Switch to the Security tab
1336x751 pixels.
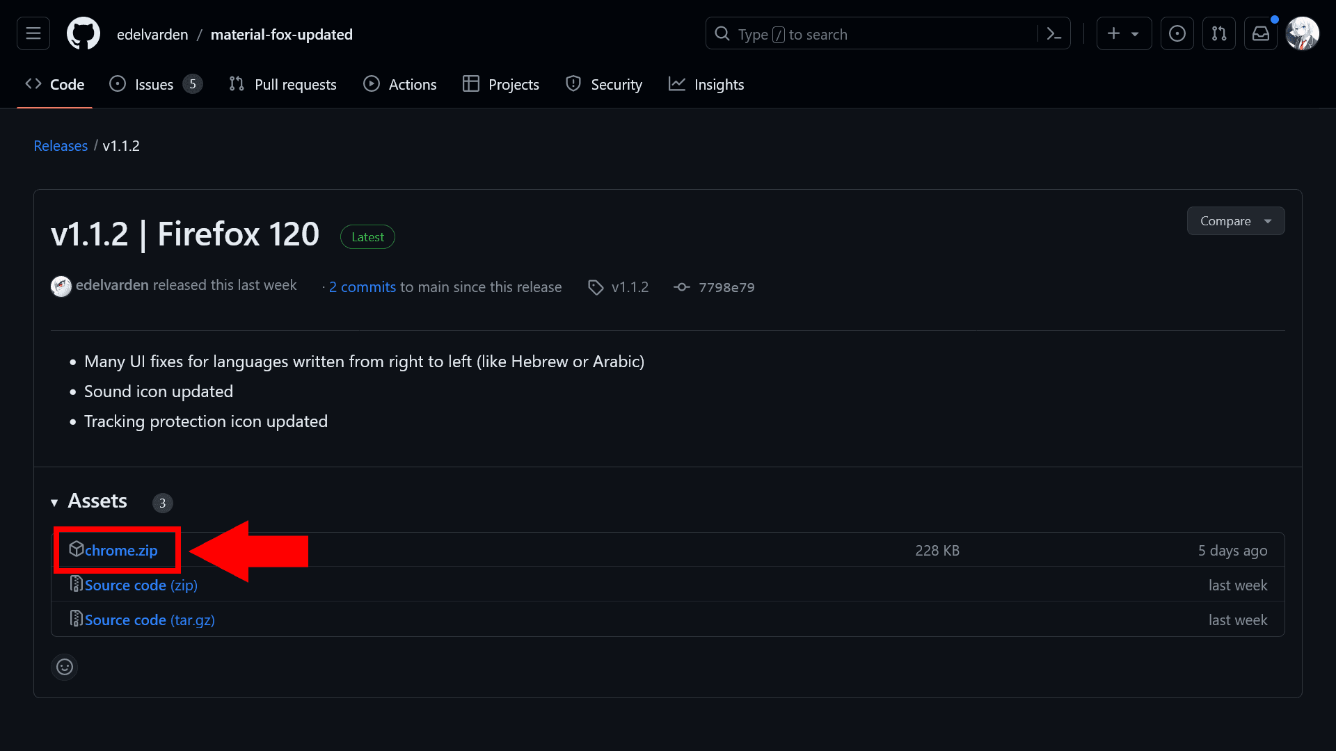point(604,84)
